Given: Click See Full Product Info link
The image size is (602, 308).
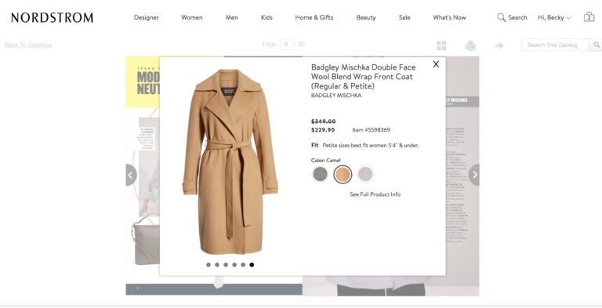Looking at the screenshot, I should pos(375,194).
